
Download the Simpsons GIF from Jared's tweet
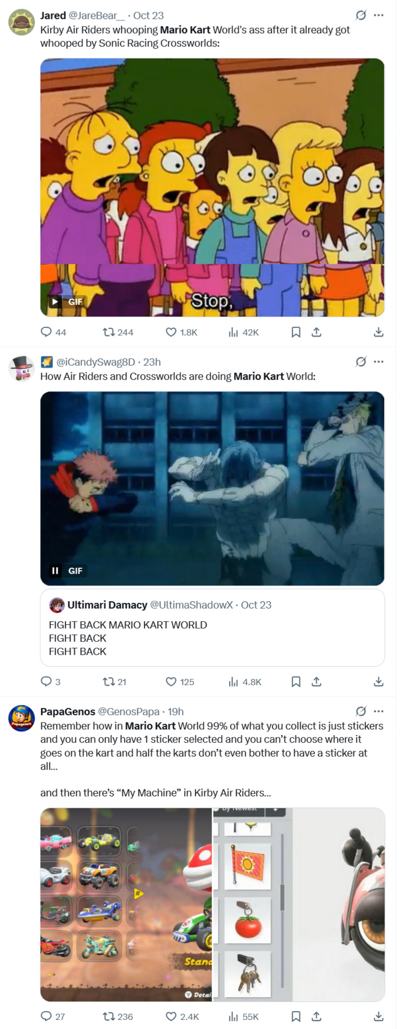pyautogui.click(x=378, y=332)
